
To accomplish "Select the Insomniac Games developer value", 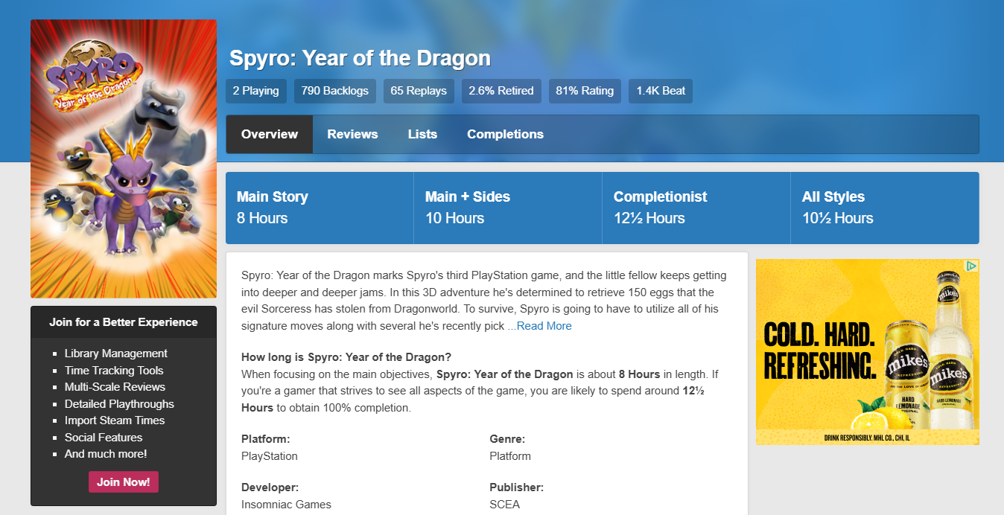I will [286, 505].
